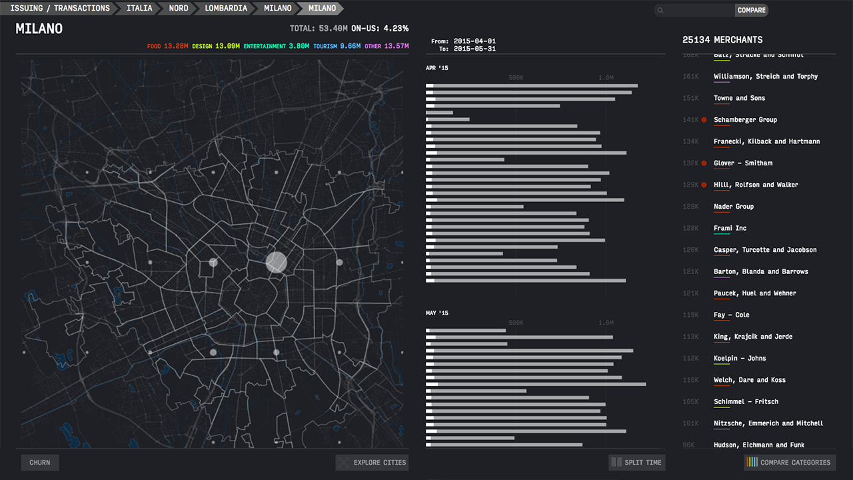Click the MAY '15 chart heading

coord(437,313)
